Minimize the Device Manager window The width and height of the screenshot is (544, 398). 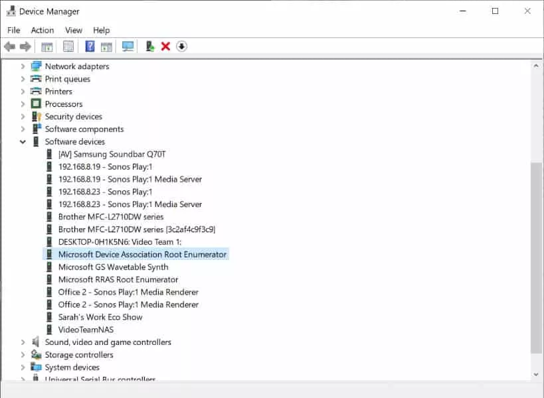pos(463,11)
